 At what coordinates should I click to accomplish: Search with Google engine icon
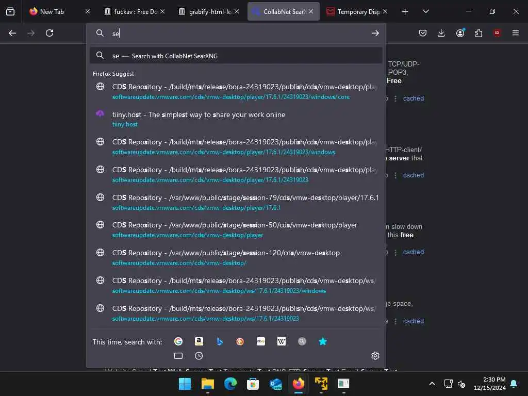click(x=178, y=341)
